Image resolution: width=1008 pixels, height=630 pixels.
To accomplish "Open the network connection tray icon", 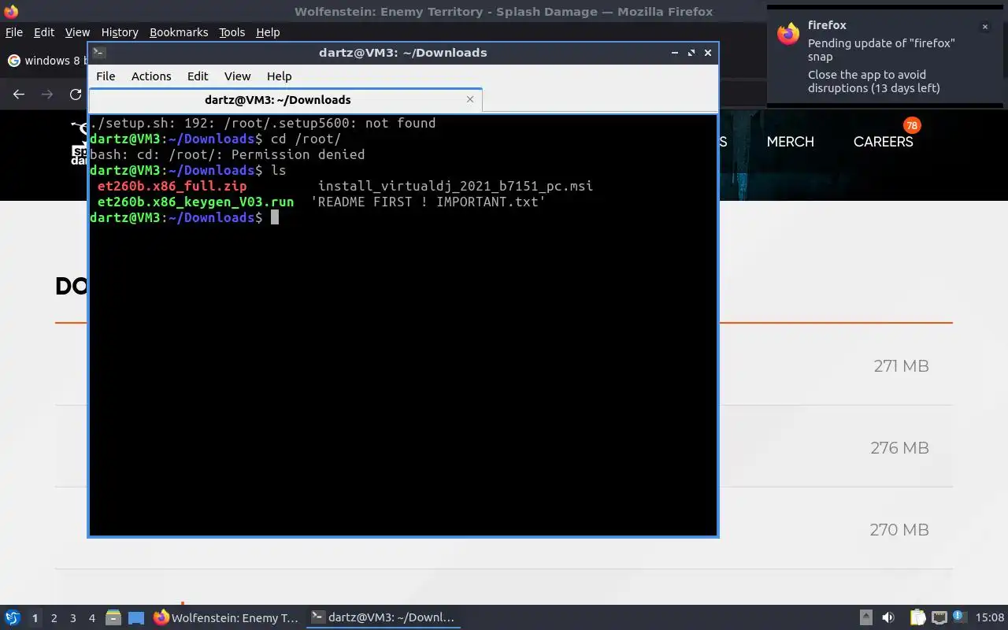I will coord(939,618).
